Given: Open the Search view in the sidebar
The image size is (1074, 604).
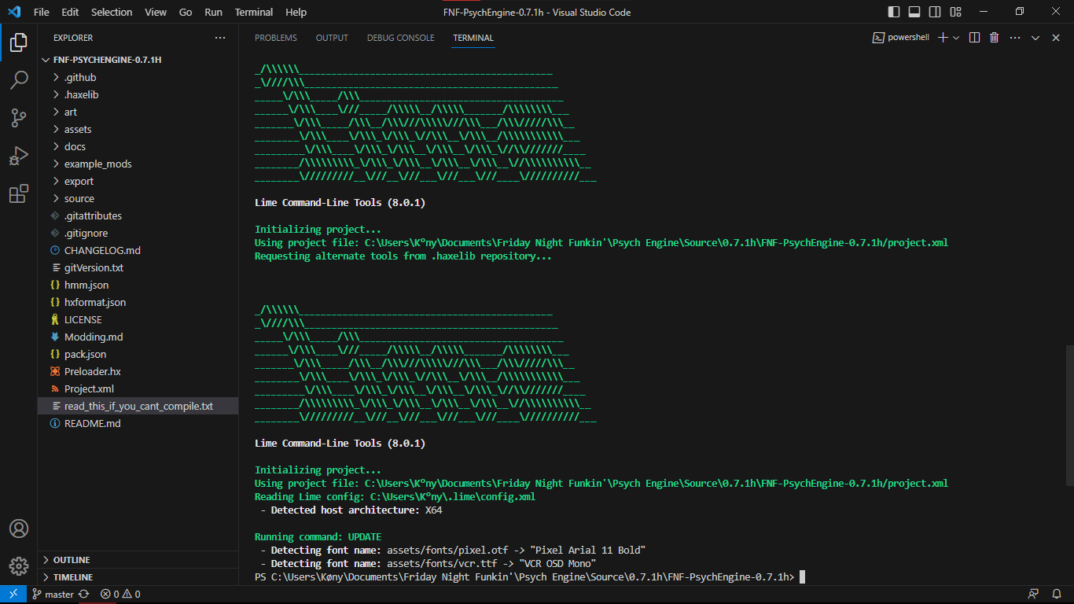Looking at the screenshot, I should (19, 79).
